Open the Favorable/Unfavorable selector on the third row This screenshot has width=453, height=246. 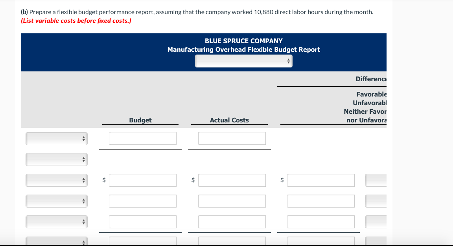376,180
